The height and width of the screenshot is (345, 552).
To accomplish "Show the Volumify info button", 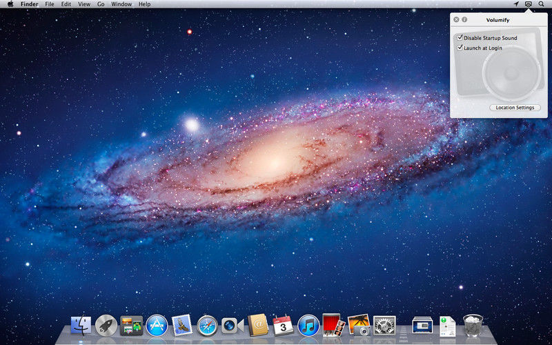I will pos(464,20).
